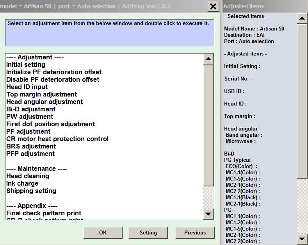Image resolution: width=308 pixels, height=245 pixels.
Task: Click 'Model Name : Artisan 50' text
Action: click(x=254, y=29)
